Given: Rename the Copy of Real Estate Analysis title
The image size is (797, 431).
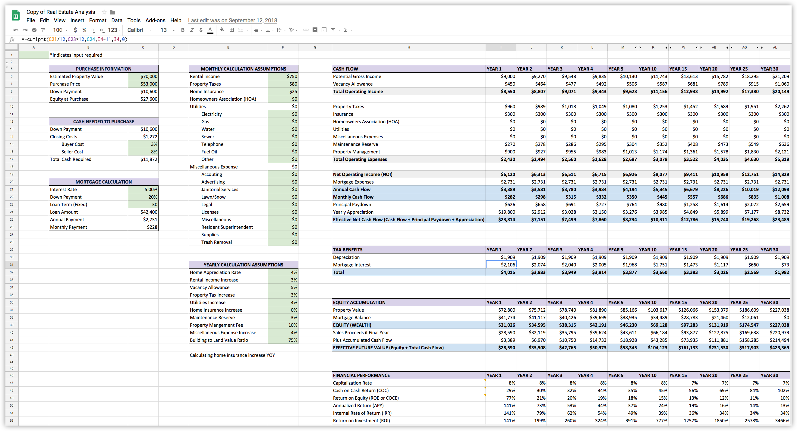Looking at the screenshot, I should pyautogui.click(x=61, y=12).
